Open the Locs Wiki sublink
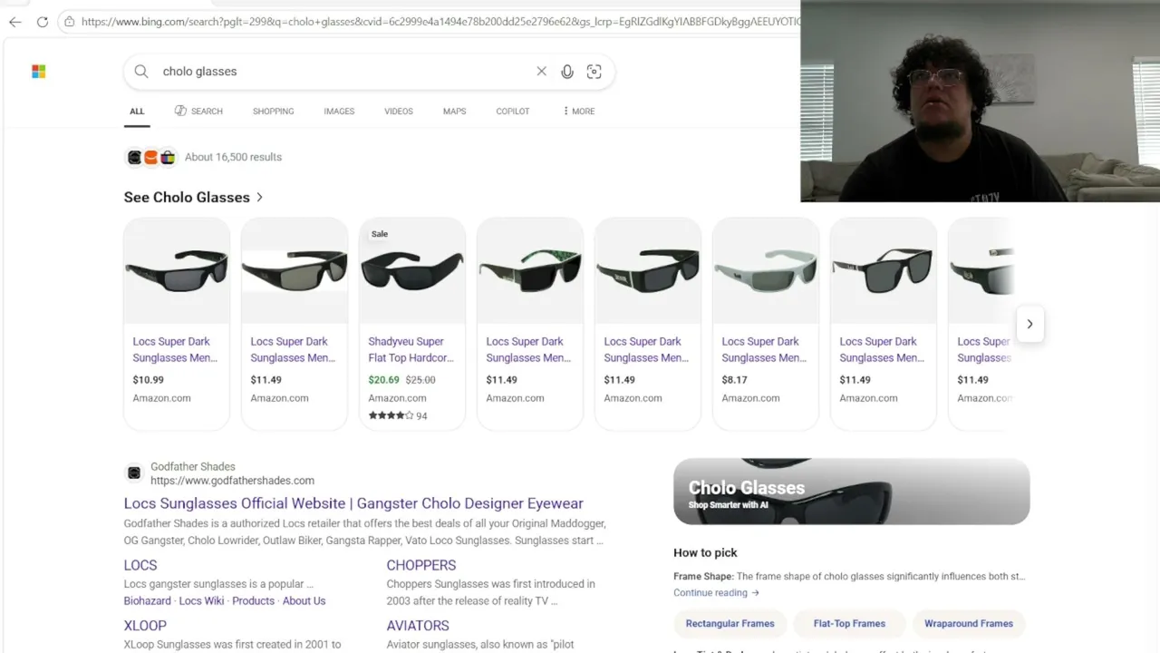 201,601
